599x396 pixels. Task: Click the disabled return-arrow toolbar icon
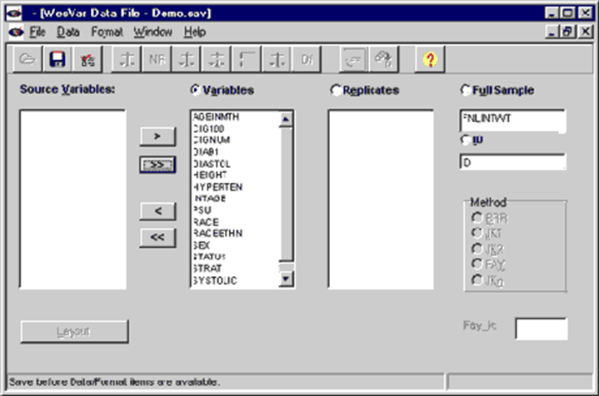click(x=354, y=59)
